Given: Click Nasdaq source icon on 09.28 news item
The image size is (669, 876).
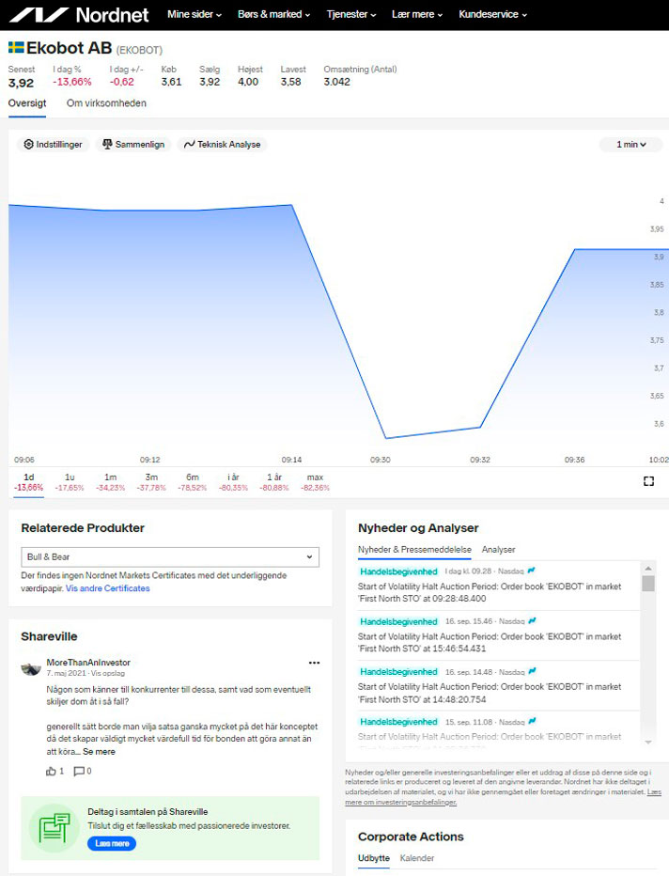Looking at the screenshot, I should click(531, 571).
